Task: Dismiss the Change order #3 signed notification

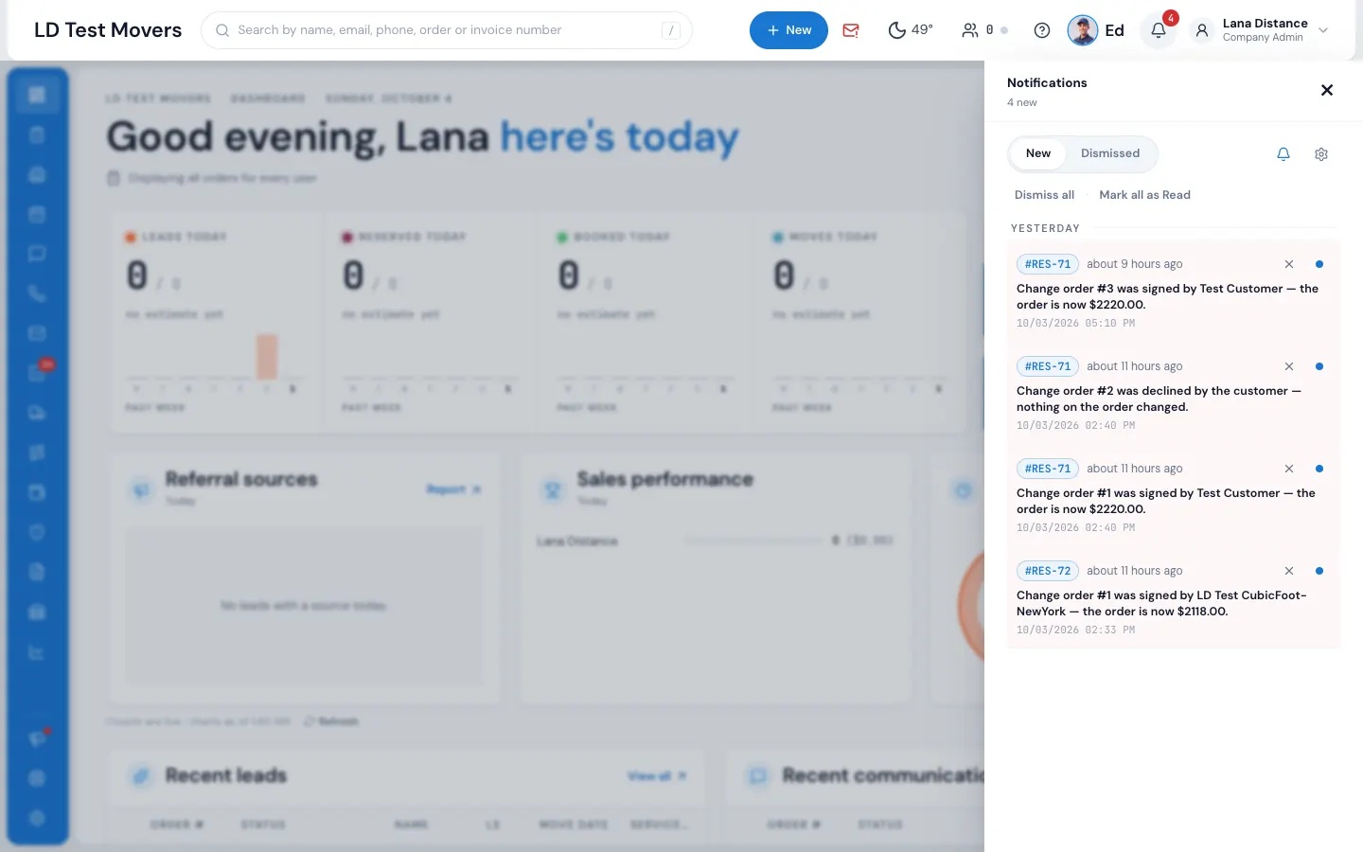Action: pyautogui.click(x=1289, y=264)
